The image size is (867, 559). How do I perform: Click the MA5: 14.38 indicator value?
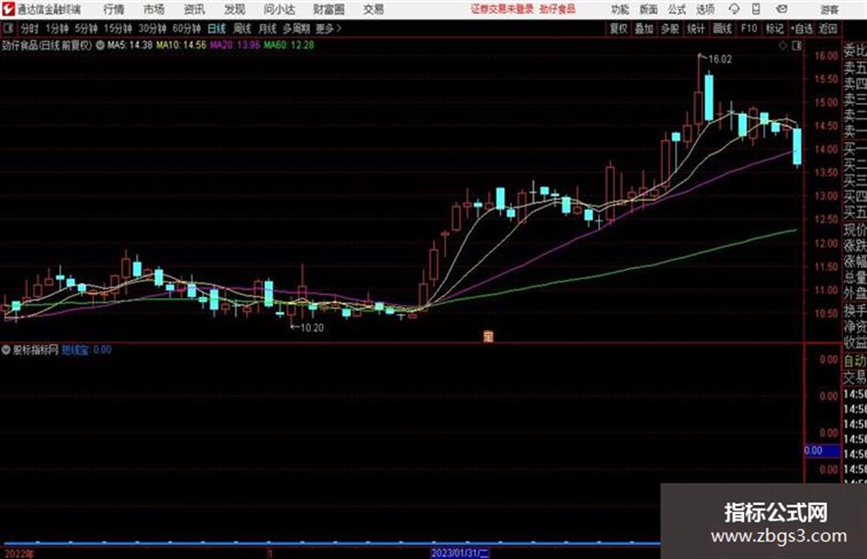[x=130, y=45]
